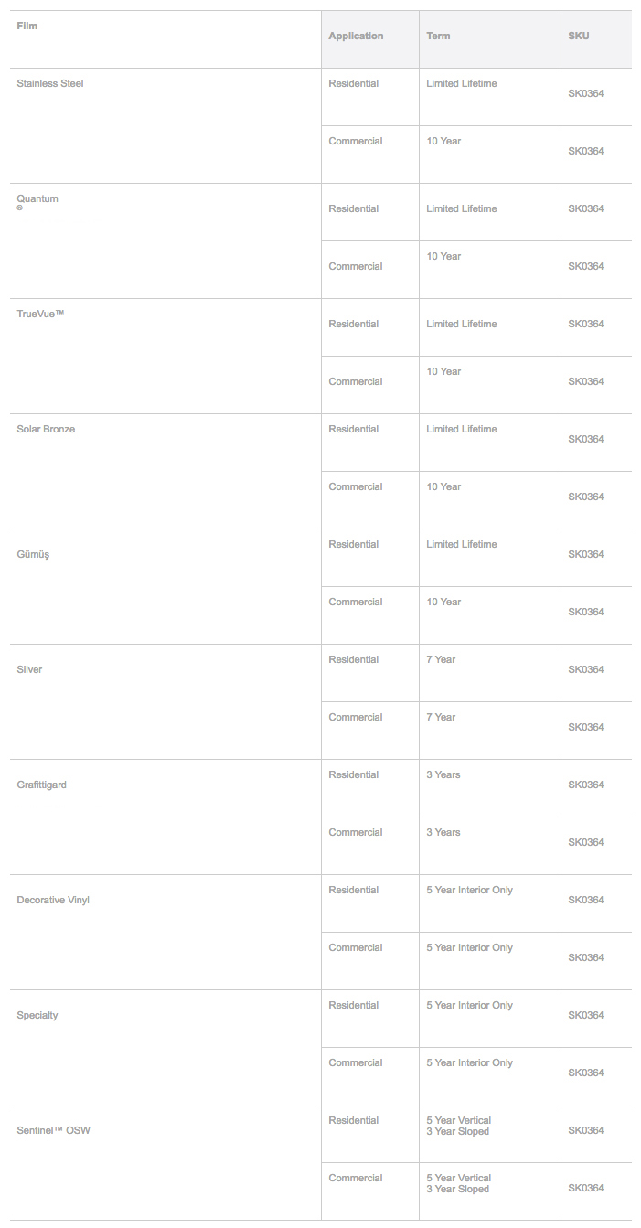The image size is (641, 1228).
Task: Click the Quantum film name
Action: click(x=37, y=198)
